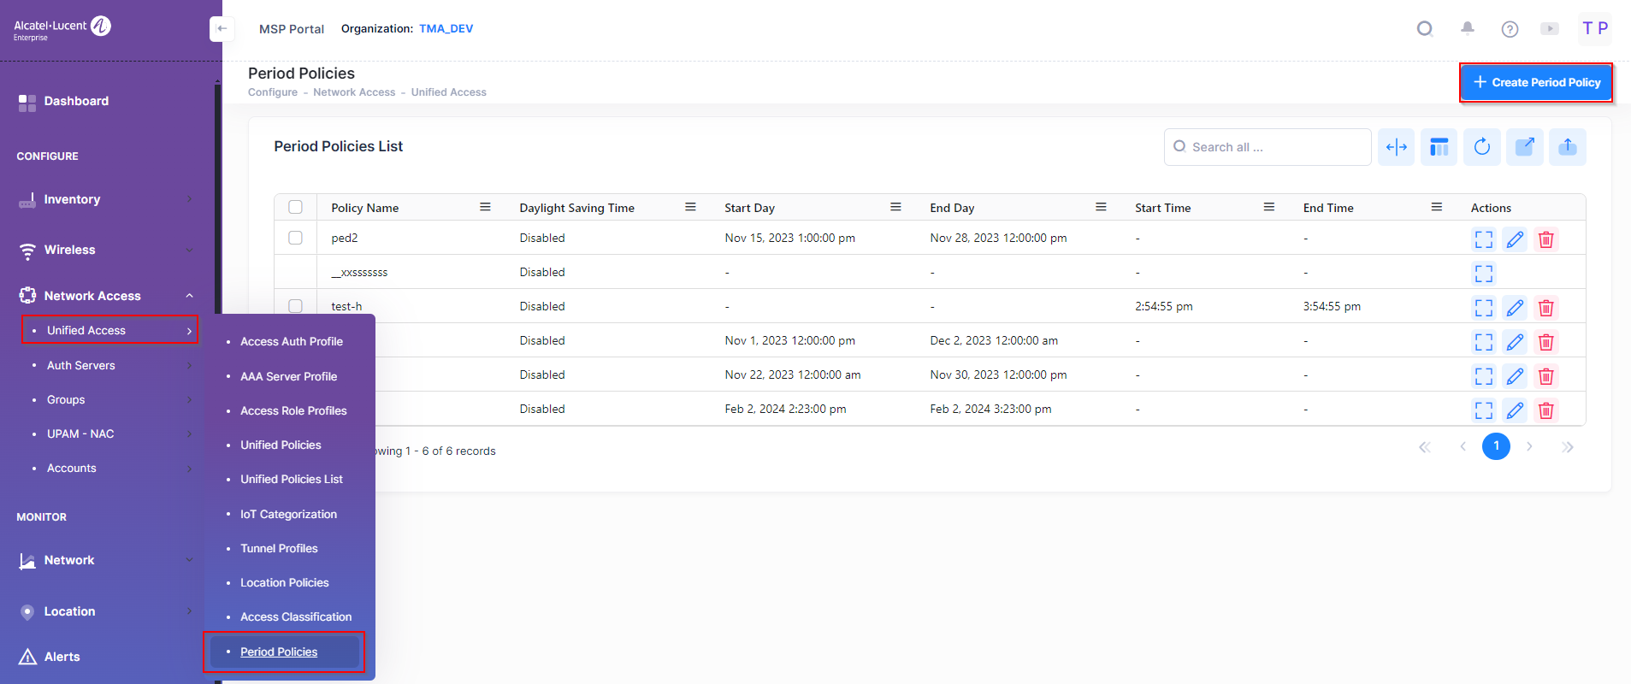The height and width of the screenshot is (684, 1631).
Task: Delete the policy starting Feb 2, 2024
Action: click(1546, 410)
